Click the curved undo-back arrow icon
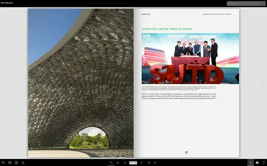 pyautogui.click(x=111, y=162)
